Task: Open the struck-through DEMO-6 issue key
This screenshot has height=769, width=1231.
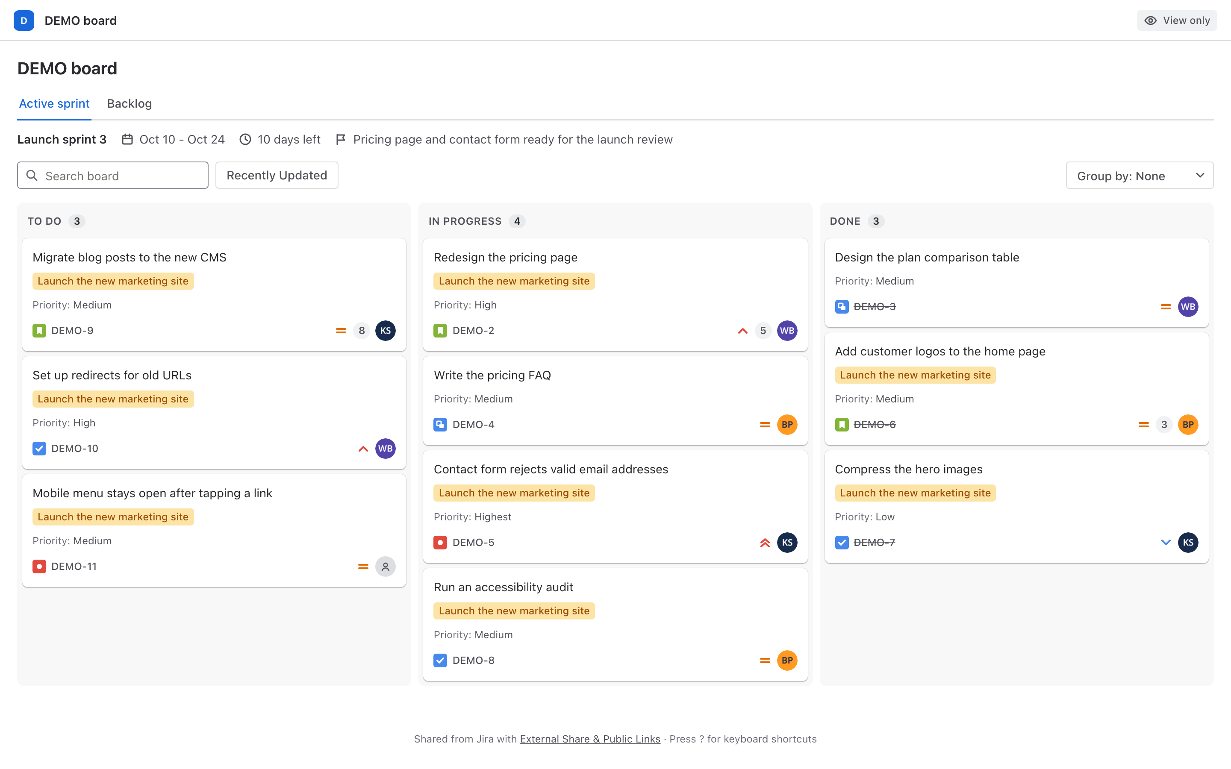Action: tap(875, 425)
